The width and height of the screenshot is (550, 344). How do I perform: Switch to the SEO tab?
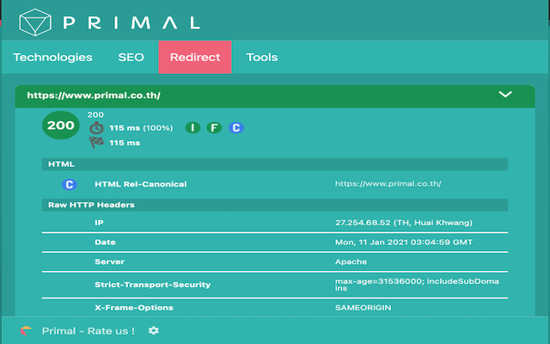click(x=131, y=58)
